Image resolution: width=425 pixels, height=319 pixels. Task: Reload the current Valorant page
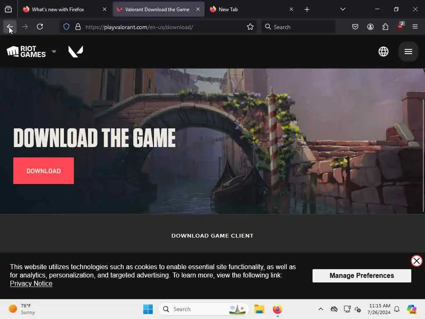(x=40, y=27)
